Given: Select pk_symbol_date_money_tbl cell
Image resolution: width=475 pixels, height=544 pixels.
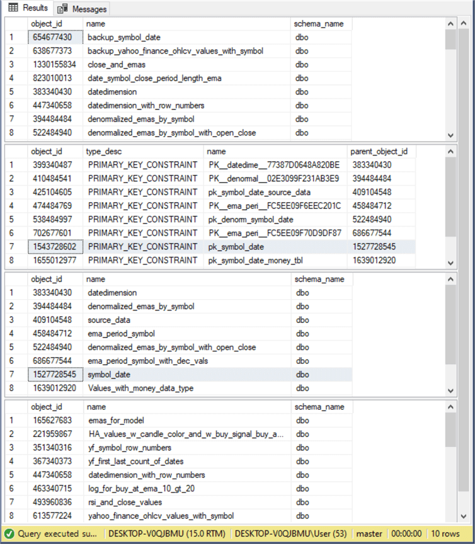Looking at the screenshot, I should pos(275,260).
